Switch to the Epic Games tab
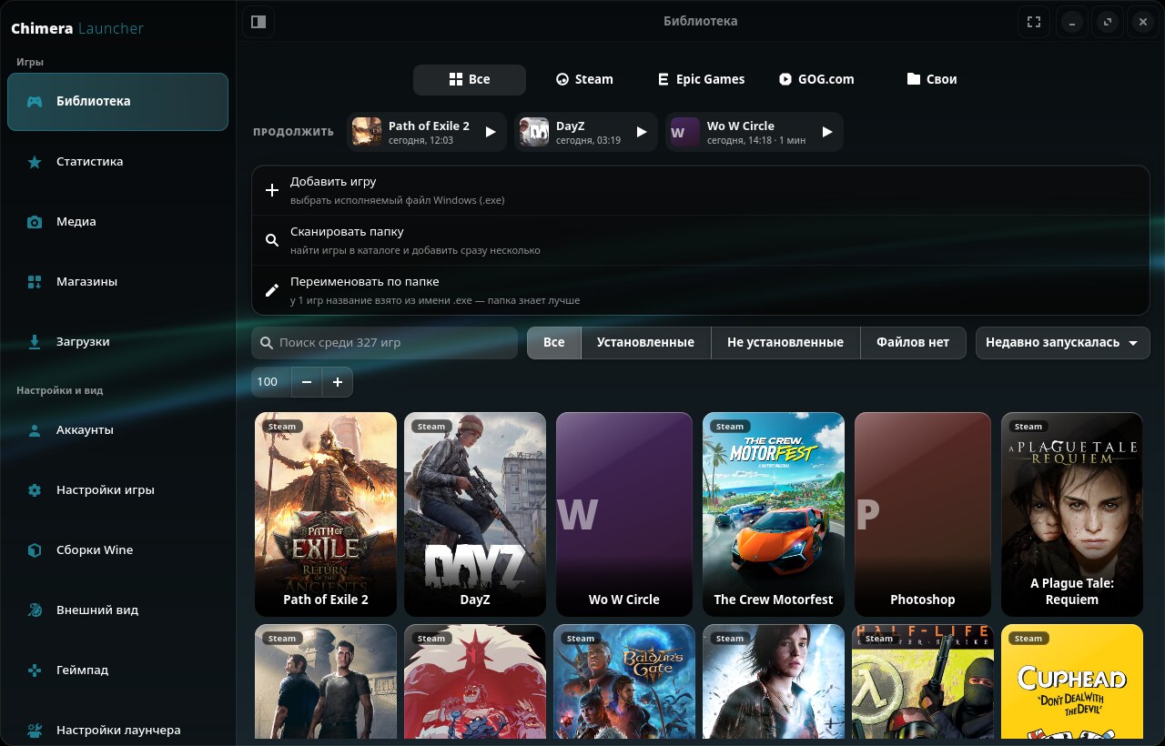Screen dimensions: 1165x746 [701, 80]
